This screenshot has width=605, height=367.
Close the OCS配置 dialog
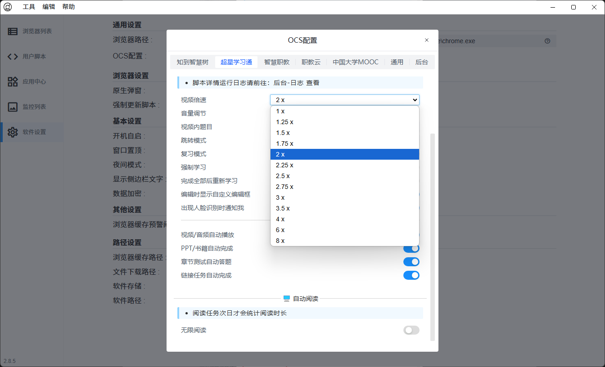(427, 40)
